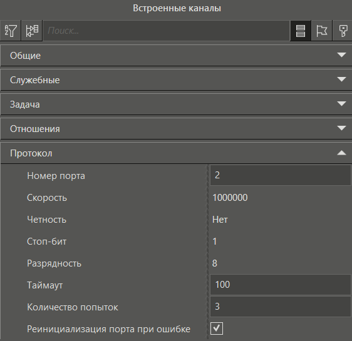Click the Общие section header label
Screen dimensions: 352x341
point(26,56)
